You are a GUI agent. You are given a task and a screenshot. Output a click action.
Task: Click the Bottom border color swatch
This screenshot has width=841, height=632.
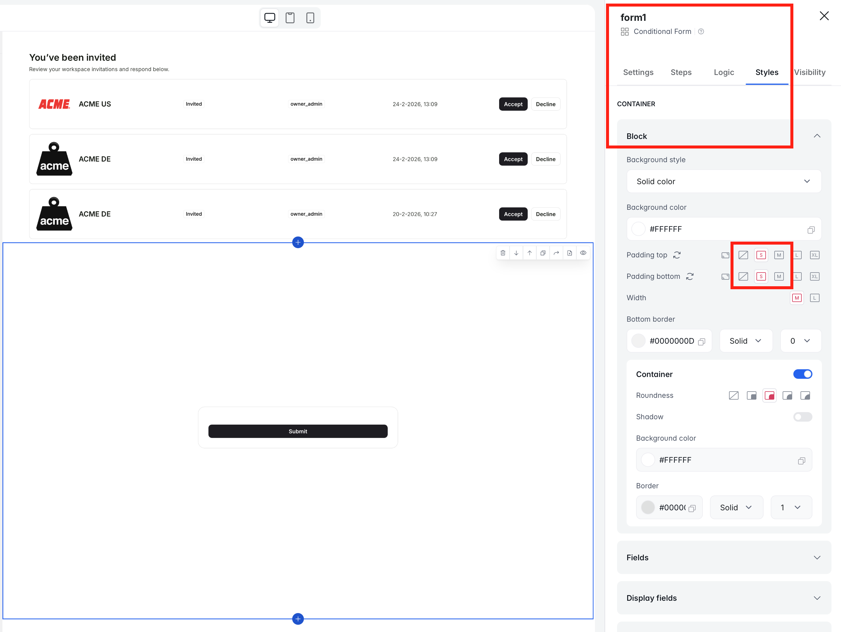coord(638,341)
